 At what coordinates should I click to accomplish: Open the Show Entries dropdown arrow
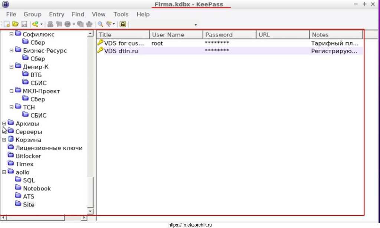[x=114, y=24]
